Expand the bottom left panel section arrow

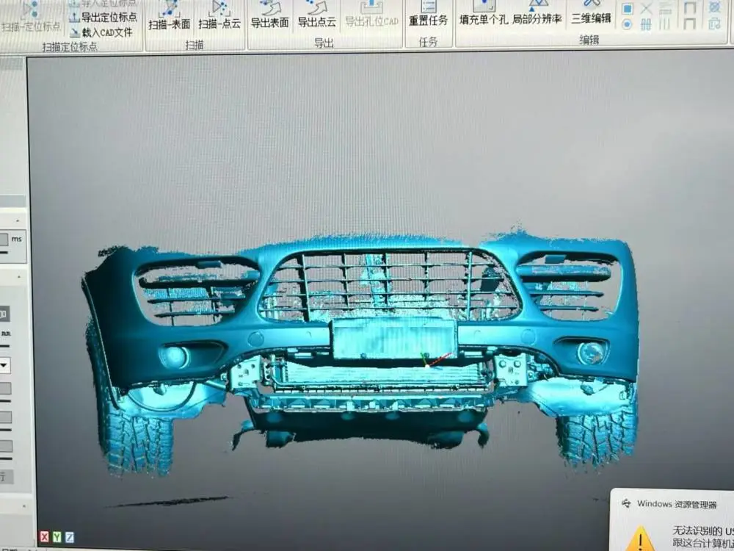point(24,506)
